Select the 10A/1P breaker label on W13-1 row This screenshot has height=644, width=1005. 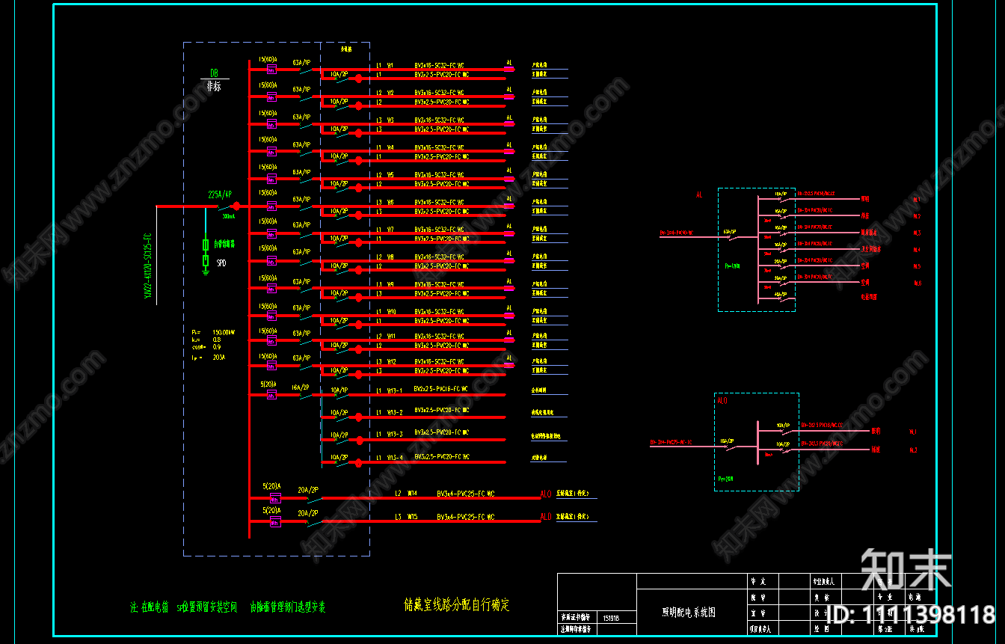tap(339, 390)
